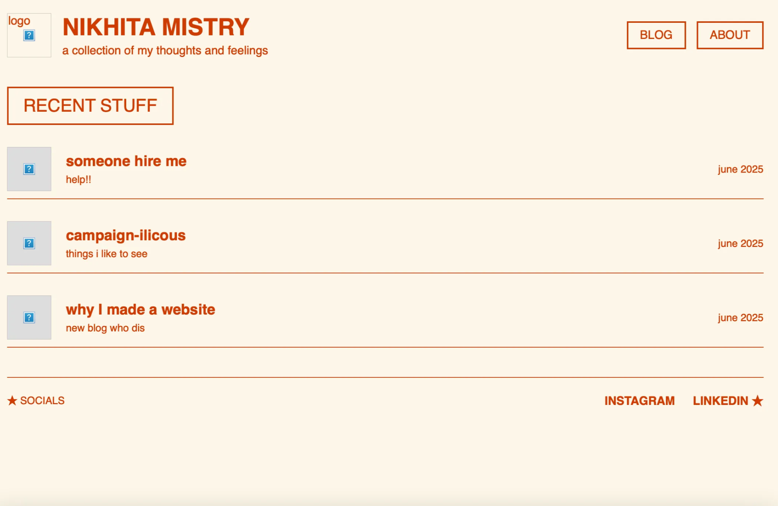Click the star icon after LINKEDIN

tap(758, 401)
